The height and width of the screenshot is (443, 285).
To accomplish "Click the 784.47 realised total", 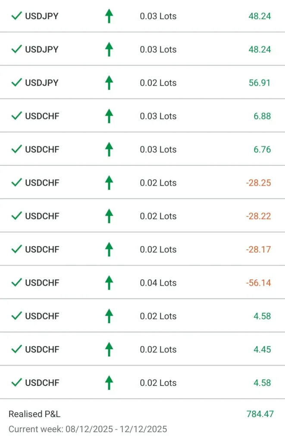I will tap(260, 414).
